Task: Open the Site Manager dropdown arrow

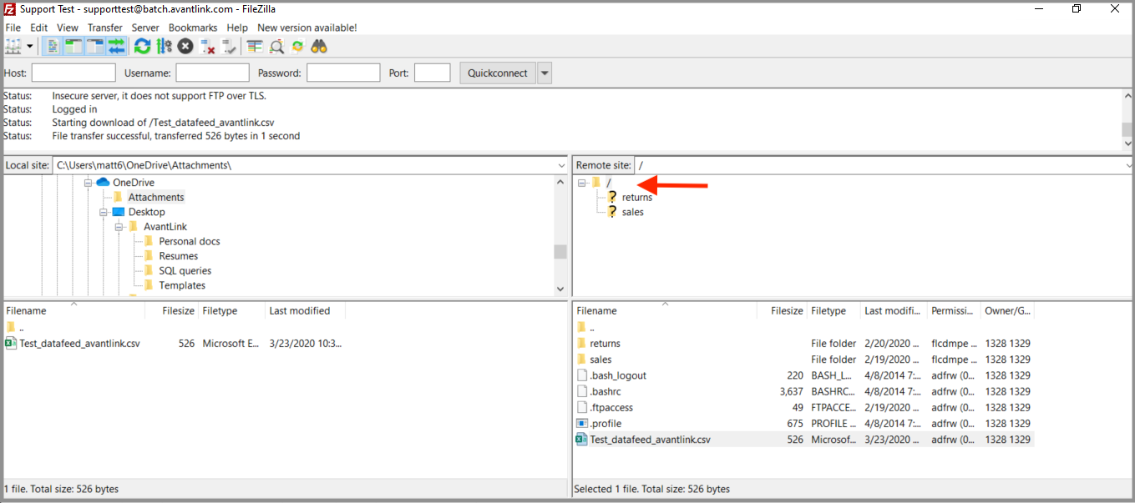Action: [30, 47]
